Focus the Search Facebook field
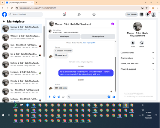Viewport: 160px width, 128px height. (26, 14)
